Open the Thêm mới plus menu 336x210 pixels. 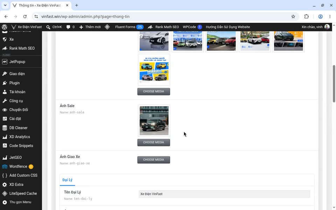tap(90, 27)
